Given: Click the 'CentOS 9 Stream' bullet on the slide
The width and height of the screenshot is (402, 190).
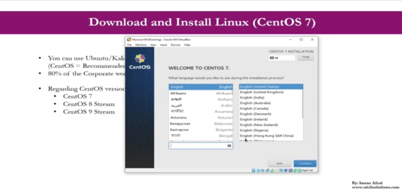Looking at the screenshot, I should (89, 112).
